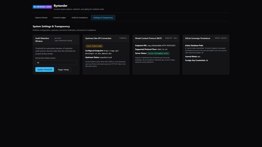Click the Audit Retention Window heading
This screenshot has width=262, height=147.
pos(42,40)
